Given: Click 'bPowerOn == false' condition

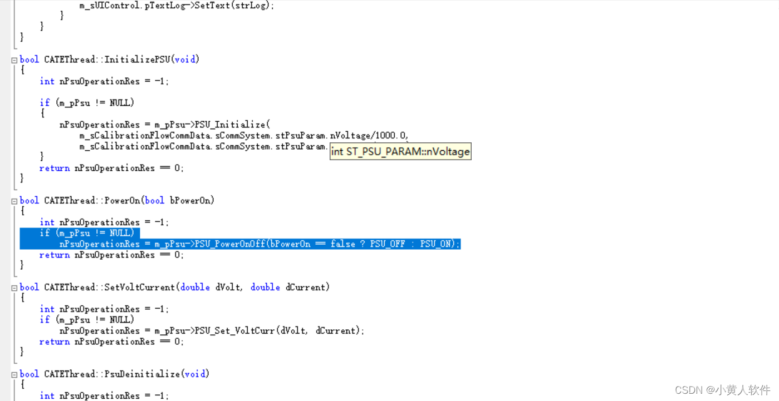Looking at the screenshot, I should (x=312, y=244).
